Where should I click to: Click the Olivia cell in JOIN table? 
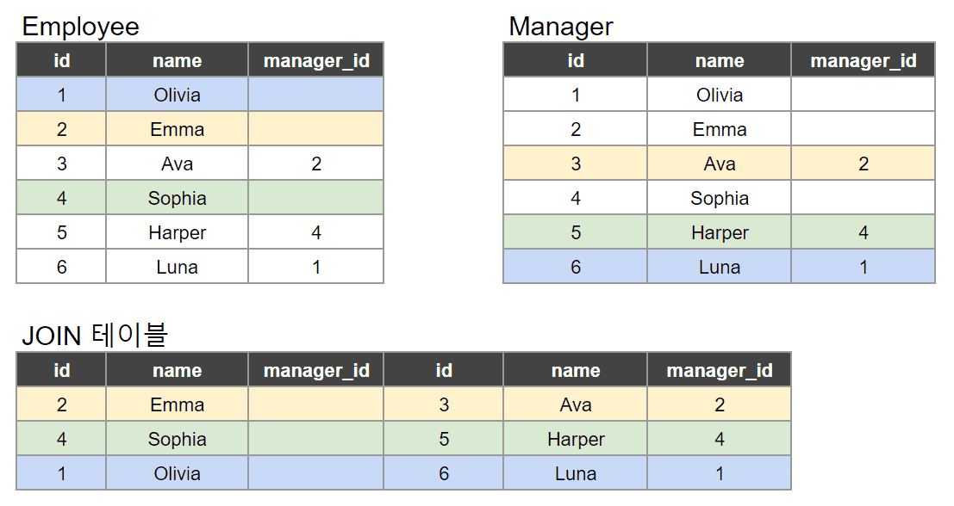pos(177,473)
